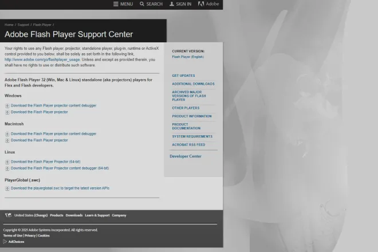The width and height of the screenshot is (378, 252).
Task: Open the flashplayer_usage URL link
Action: click(x=42, y=60)
